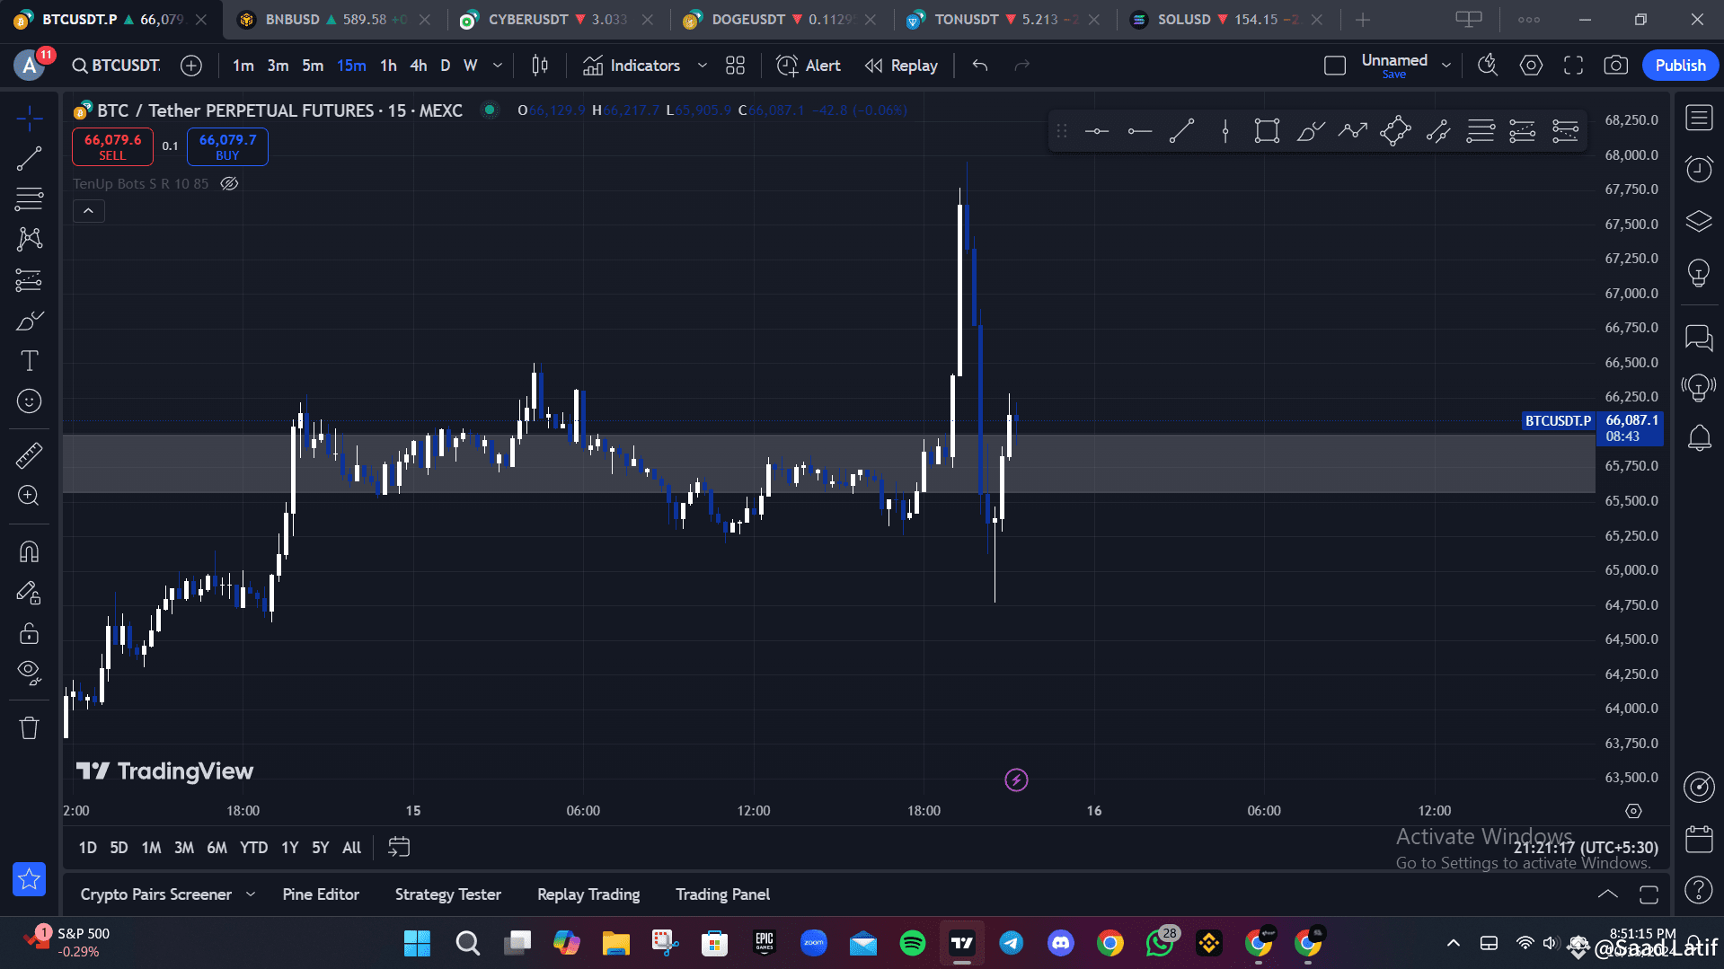The width and height of the screenshot is (1724, 969).
Task: Open the go to date picker
Action: coord(399,847)
